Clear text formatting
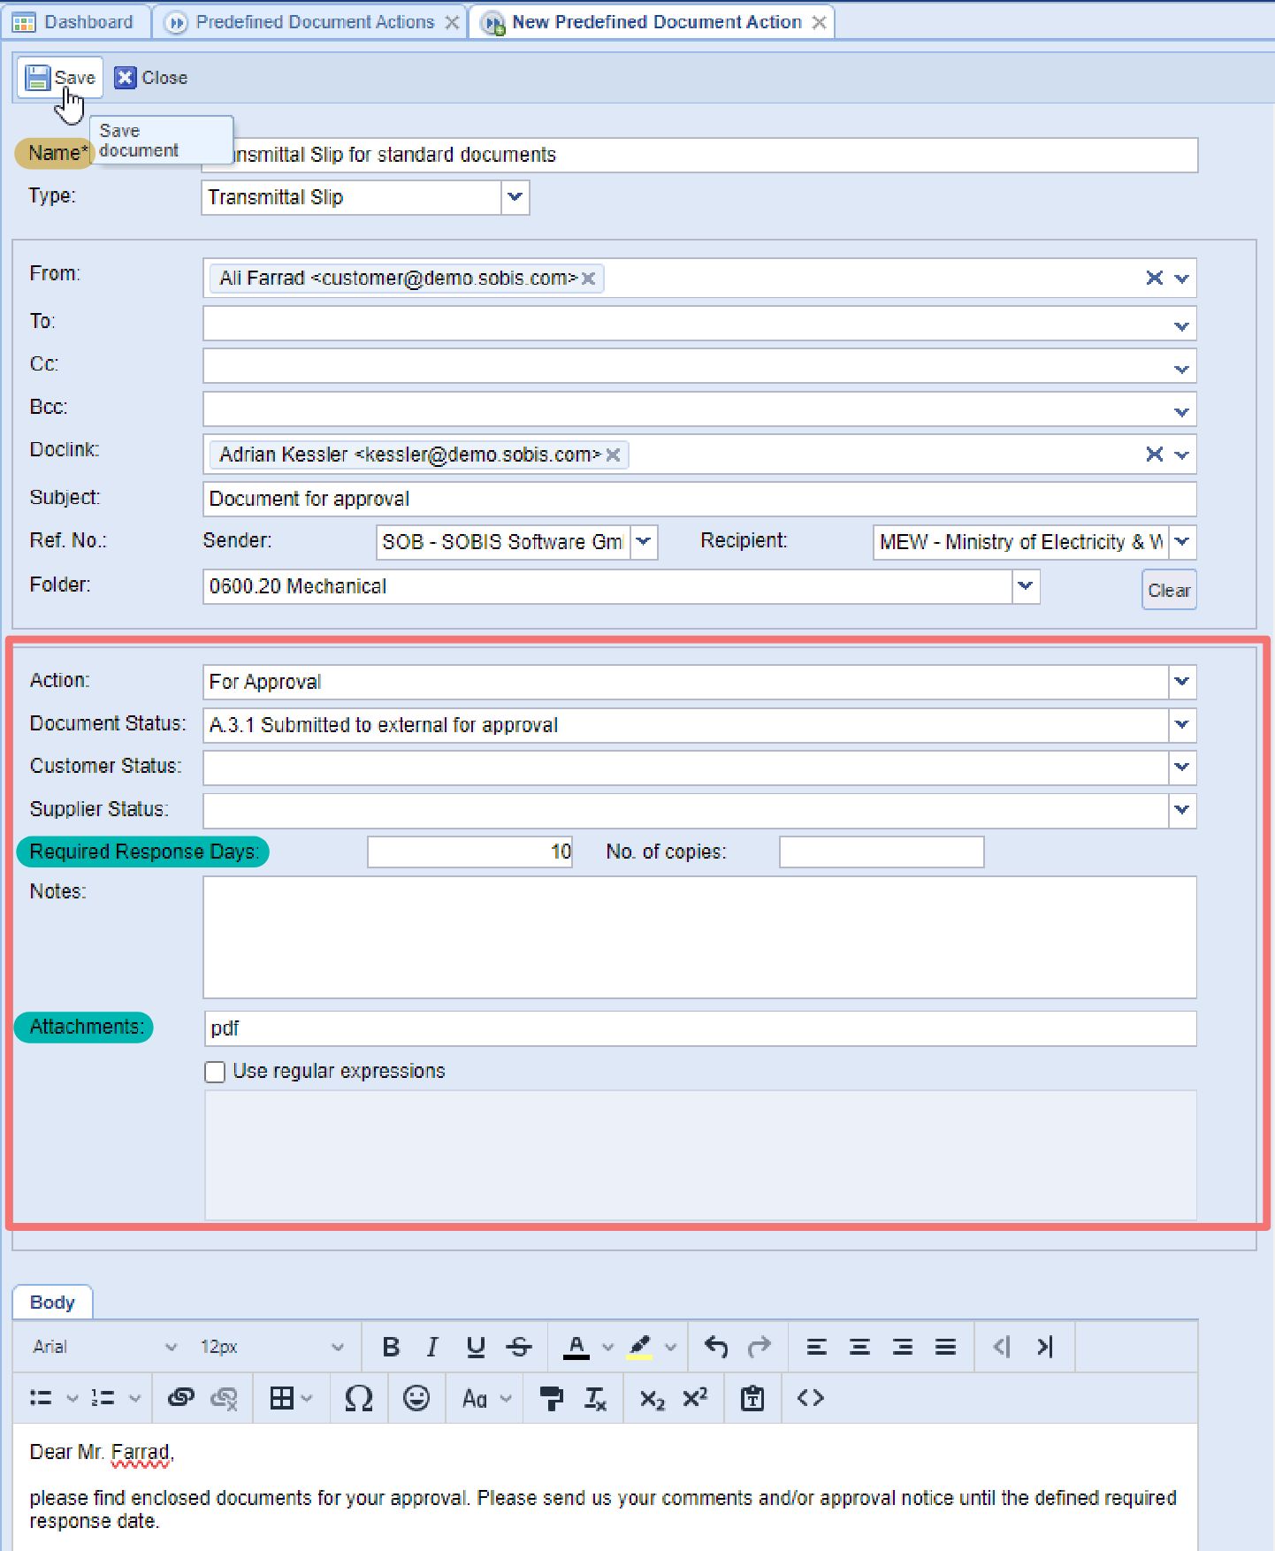The image size is (1275, 1551). [x=595, y=1398]
